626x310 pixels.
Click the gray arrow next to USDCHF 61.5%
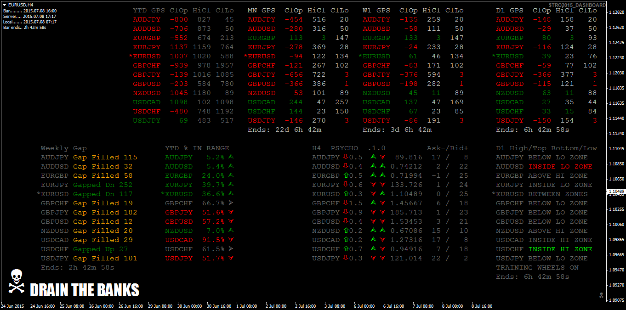point(231,249)
